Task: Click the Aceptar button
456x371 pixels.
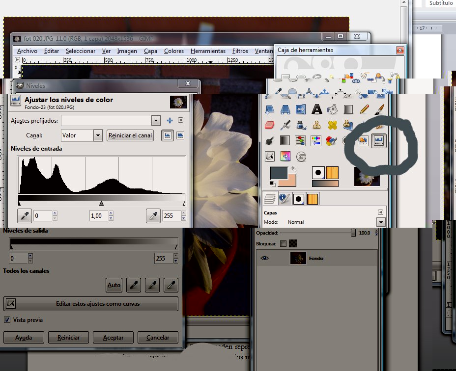Action: tap(113, 338)
